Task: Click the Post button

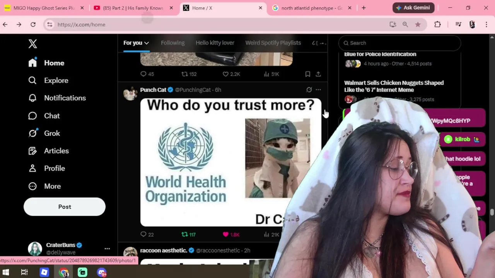Action: tap(65, 207)
